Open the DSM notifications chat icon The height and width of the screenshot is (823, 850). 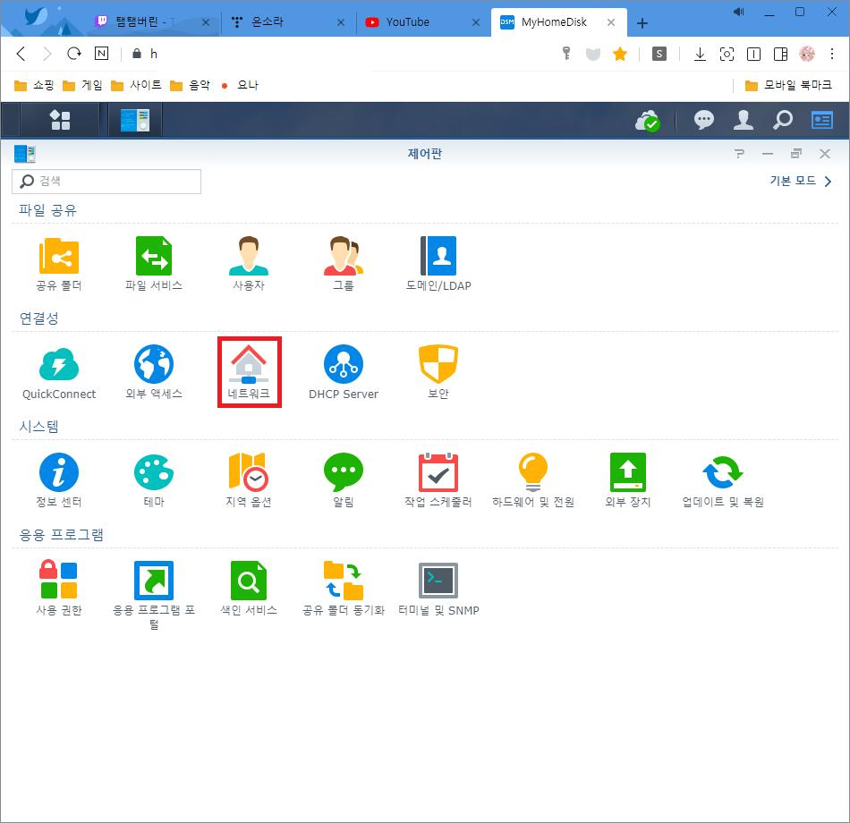coord(704,120)
